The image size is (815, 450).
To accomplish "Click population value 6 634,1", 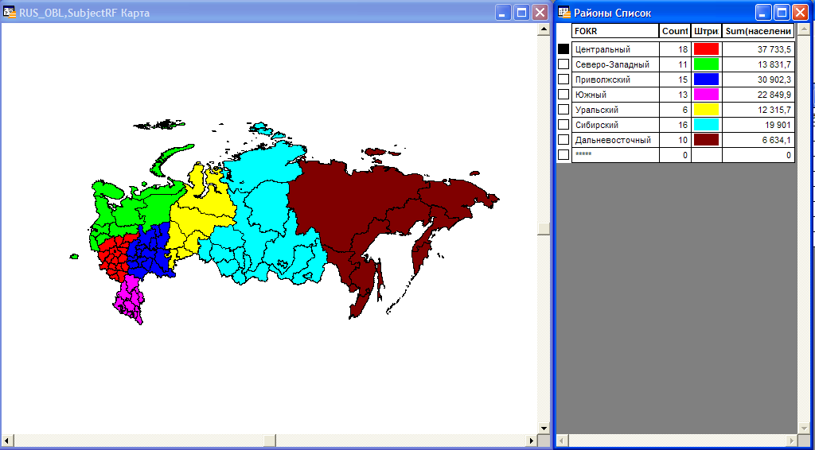I will tap(777, 140).
